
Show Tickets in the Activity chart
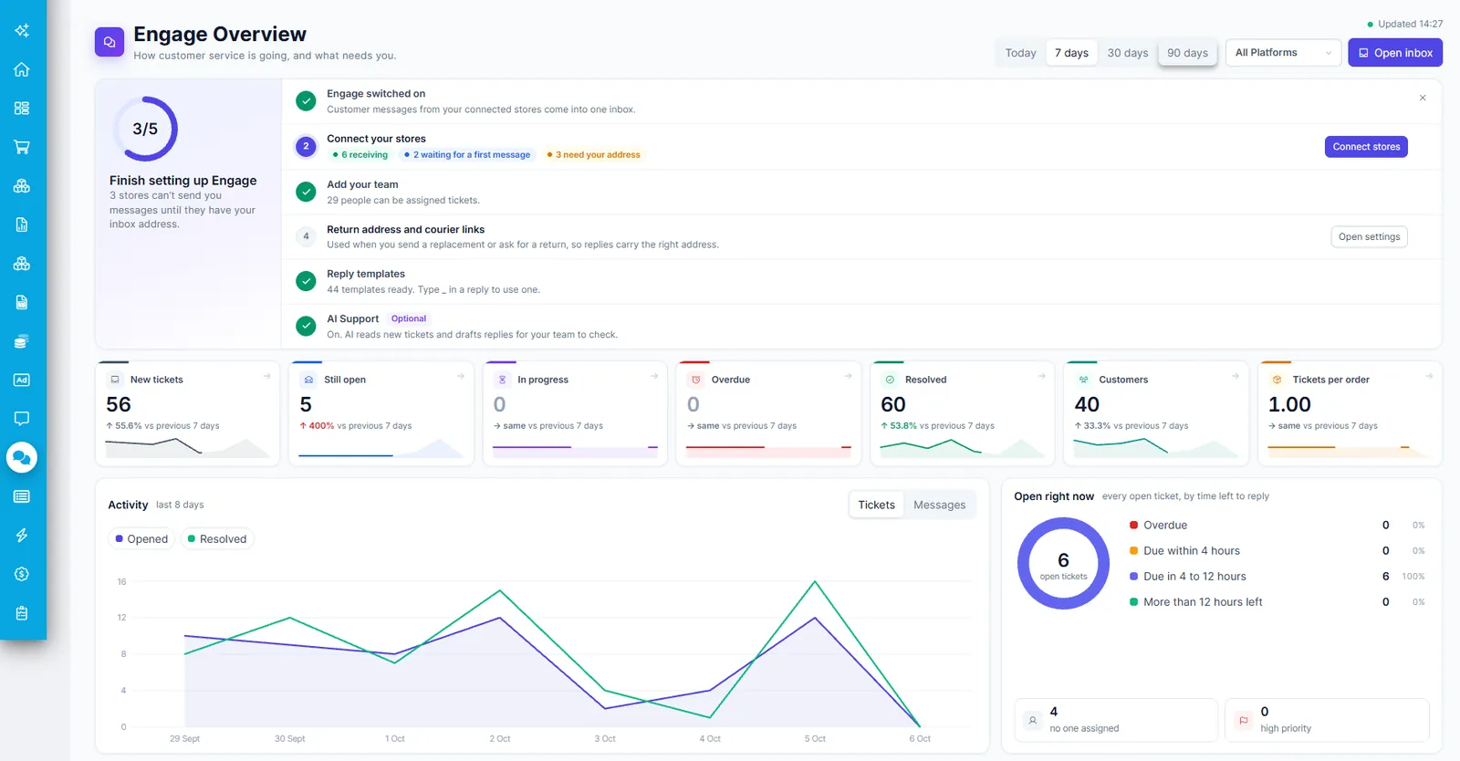point(876,505)
